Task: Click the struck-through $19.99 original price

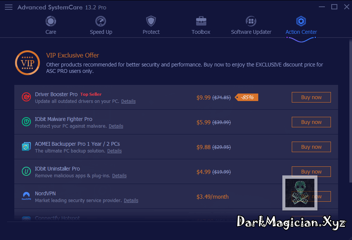Action: coord(222,172)
